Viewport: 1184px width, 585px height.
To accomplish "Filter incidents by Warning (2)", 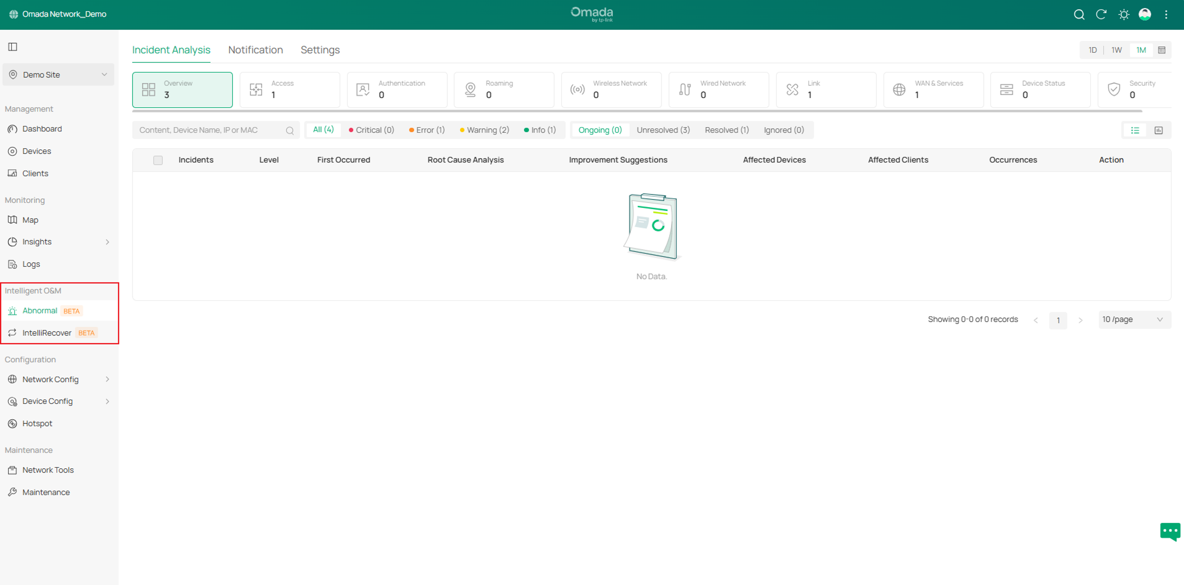I will click(484, 130).
